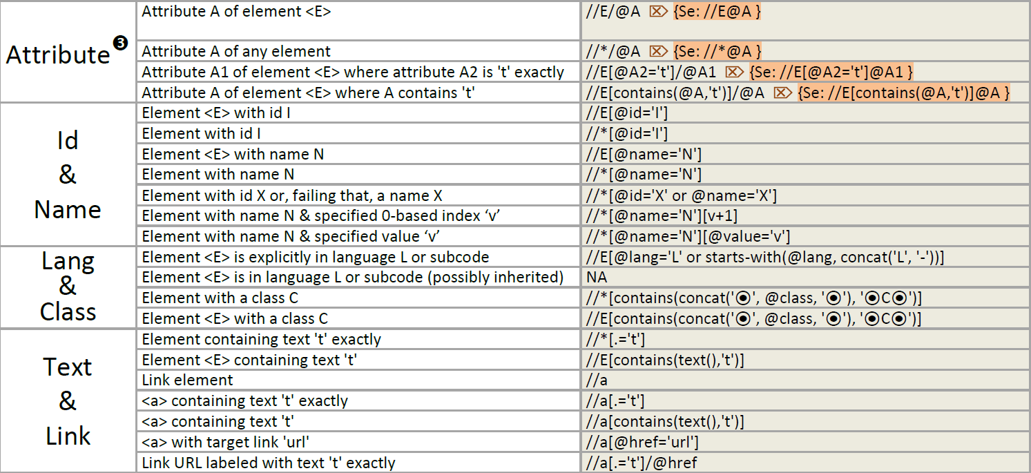Viewport: 1031px width, 473px height.
Task: Click the orange highlighted {Se: //E@A } text
Action: point(717,12)
